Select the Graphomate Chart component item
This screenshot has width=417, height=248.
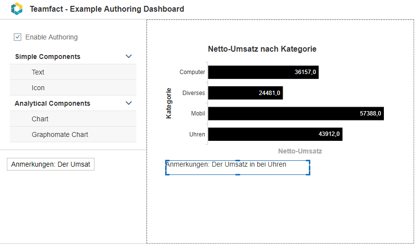click(x=73, y=134)
